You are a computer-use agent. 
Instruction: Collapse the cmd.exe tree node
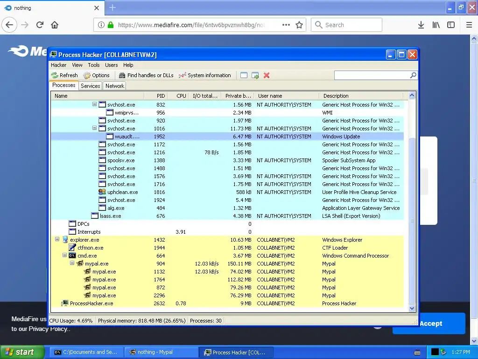point(64,255)
